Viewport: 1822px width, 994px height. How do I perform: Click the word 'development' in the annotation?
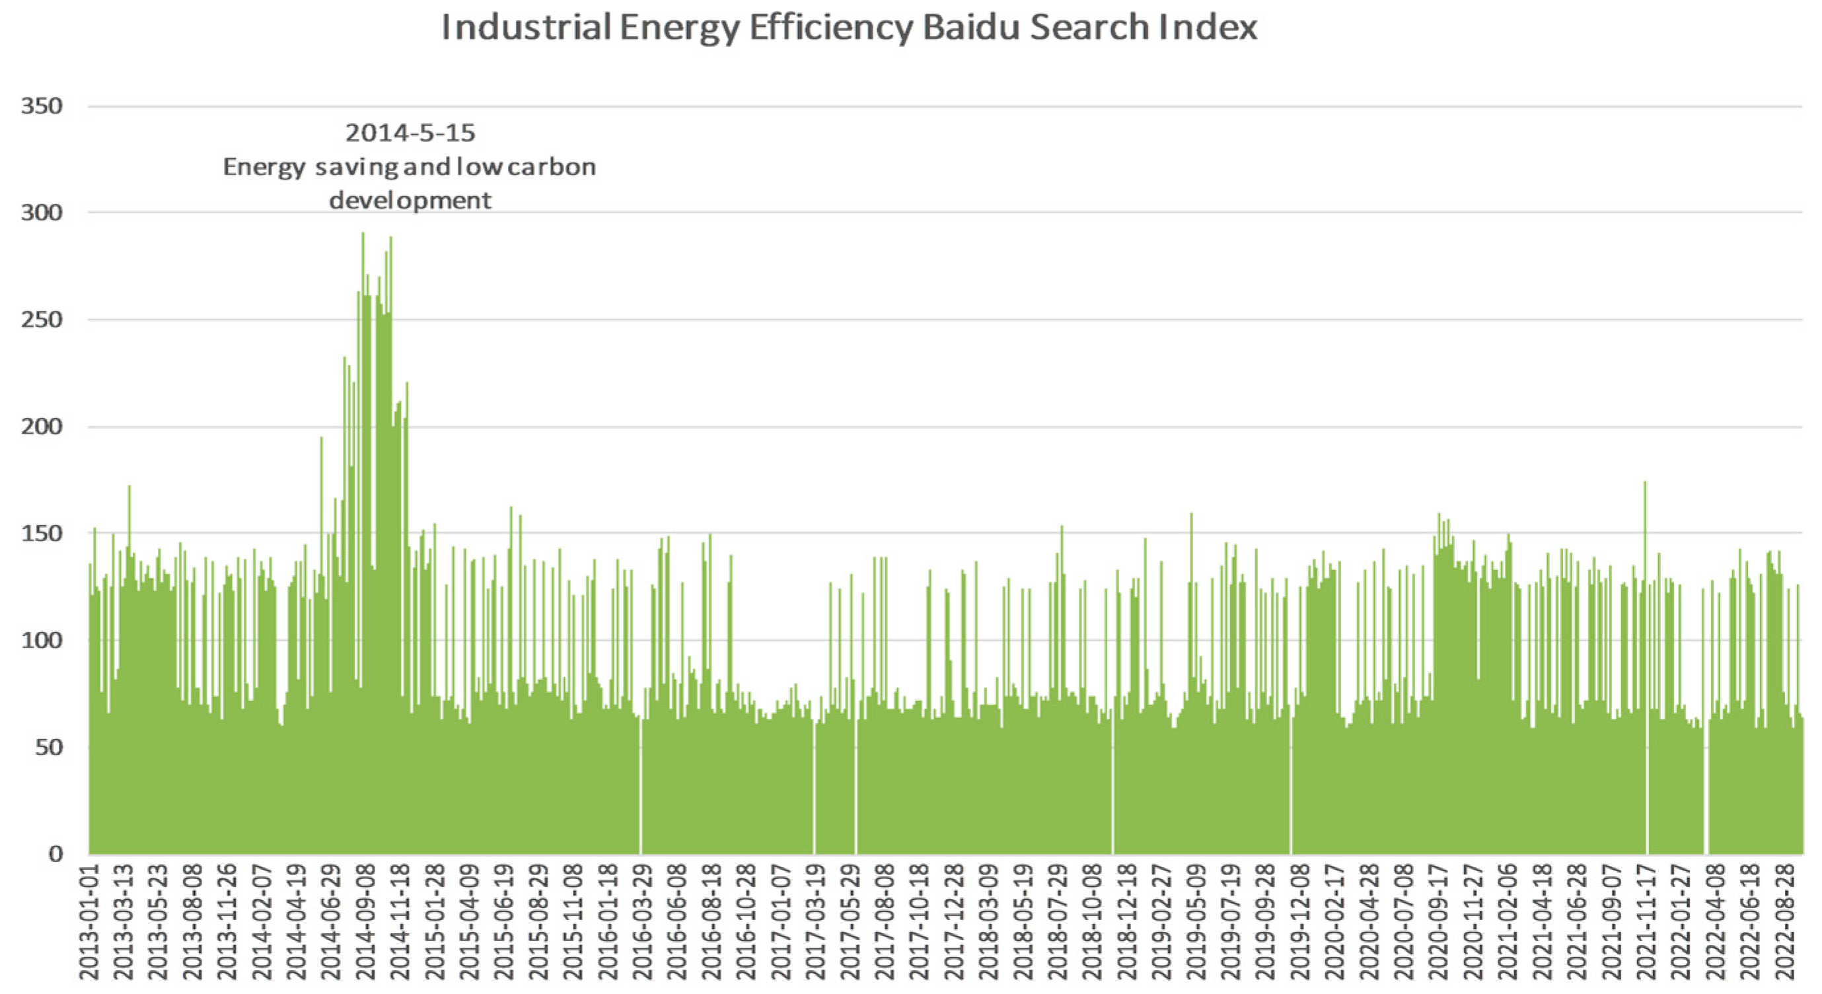pos(410,201)
